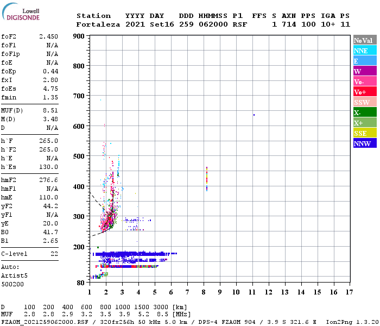The image size is (380, 326).
Task: Select the NNE cyan legend swatch
Action: (365, 51)
